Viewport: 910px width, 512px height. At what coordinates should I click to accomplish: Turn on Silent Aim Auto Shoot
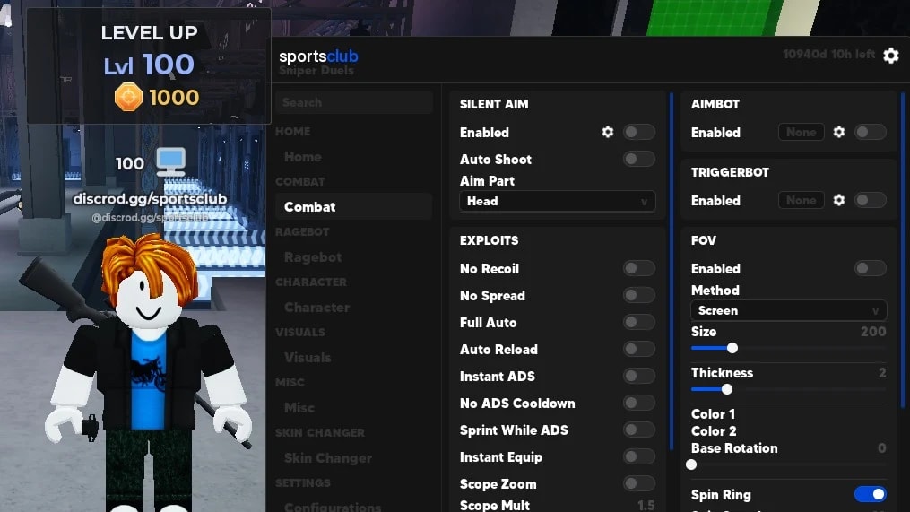pos(639,159)
